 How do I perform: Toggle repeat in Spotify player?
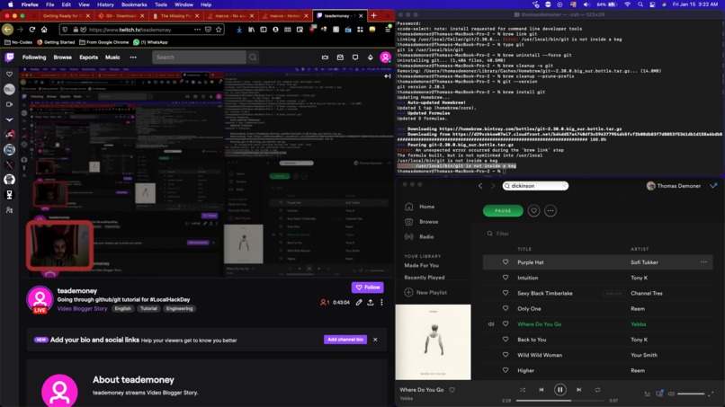pos(597,390)
